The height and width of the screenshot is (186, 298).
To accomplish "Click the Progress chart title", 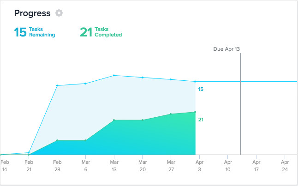I will point(32,13).
